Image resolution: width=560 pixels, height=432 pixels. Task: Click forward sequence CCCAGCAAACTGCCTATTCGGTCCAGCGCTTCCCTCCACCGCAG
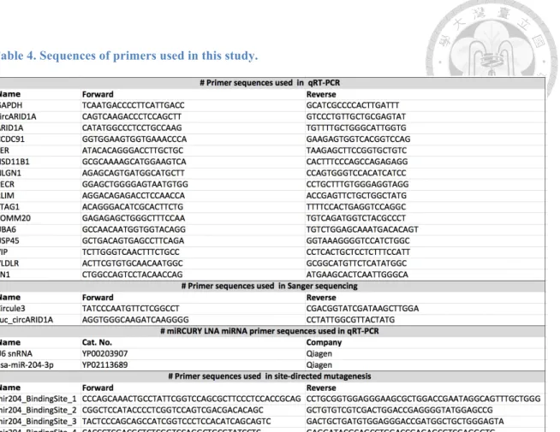click(192, 399)
